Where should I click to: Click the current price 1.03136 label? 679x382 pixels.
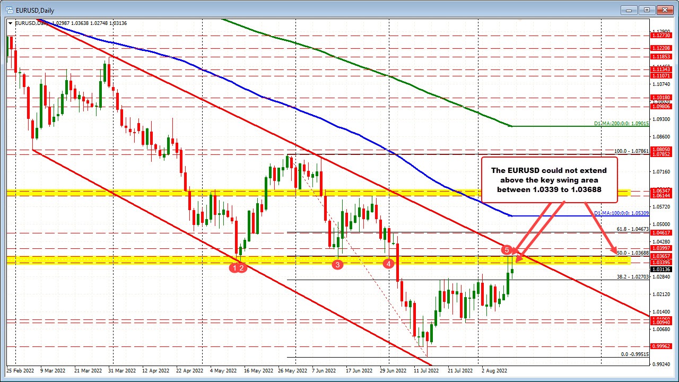661,270
